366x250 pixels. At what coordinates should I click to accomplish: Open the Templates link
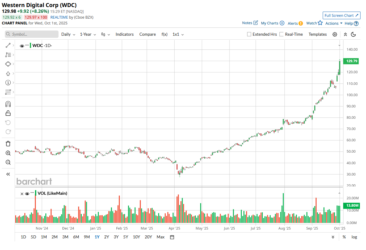pos(318,34)
